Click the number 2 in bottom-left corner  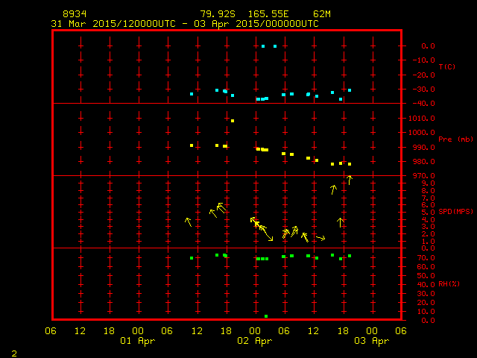point(13,351)
